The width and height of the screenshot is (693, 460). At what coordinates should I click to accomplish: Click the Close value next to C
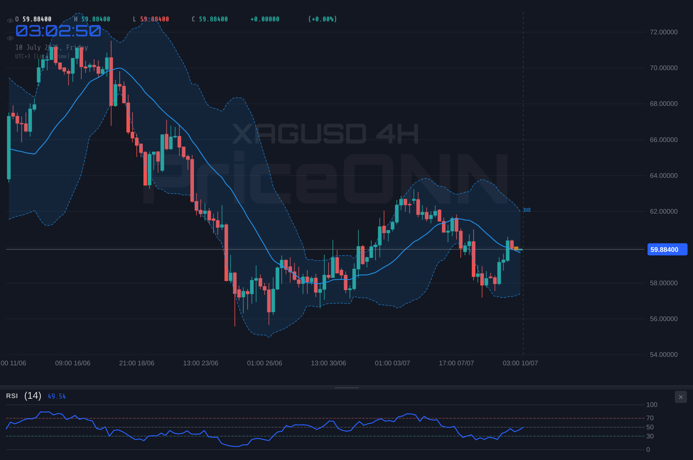[x=213, y=19]
